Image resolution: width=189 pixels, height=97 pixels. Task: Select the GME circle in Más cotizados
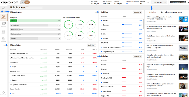click(91, 35)
